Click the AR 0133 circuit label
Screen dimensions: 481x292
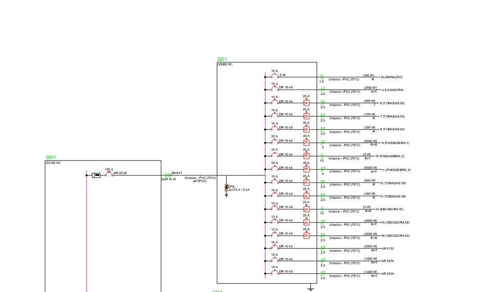tap(388, 248)
